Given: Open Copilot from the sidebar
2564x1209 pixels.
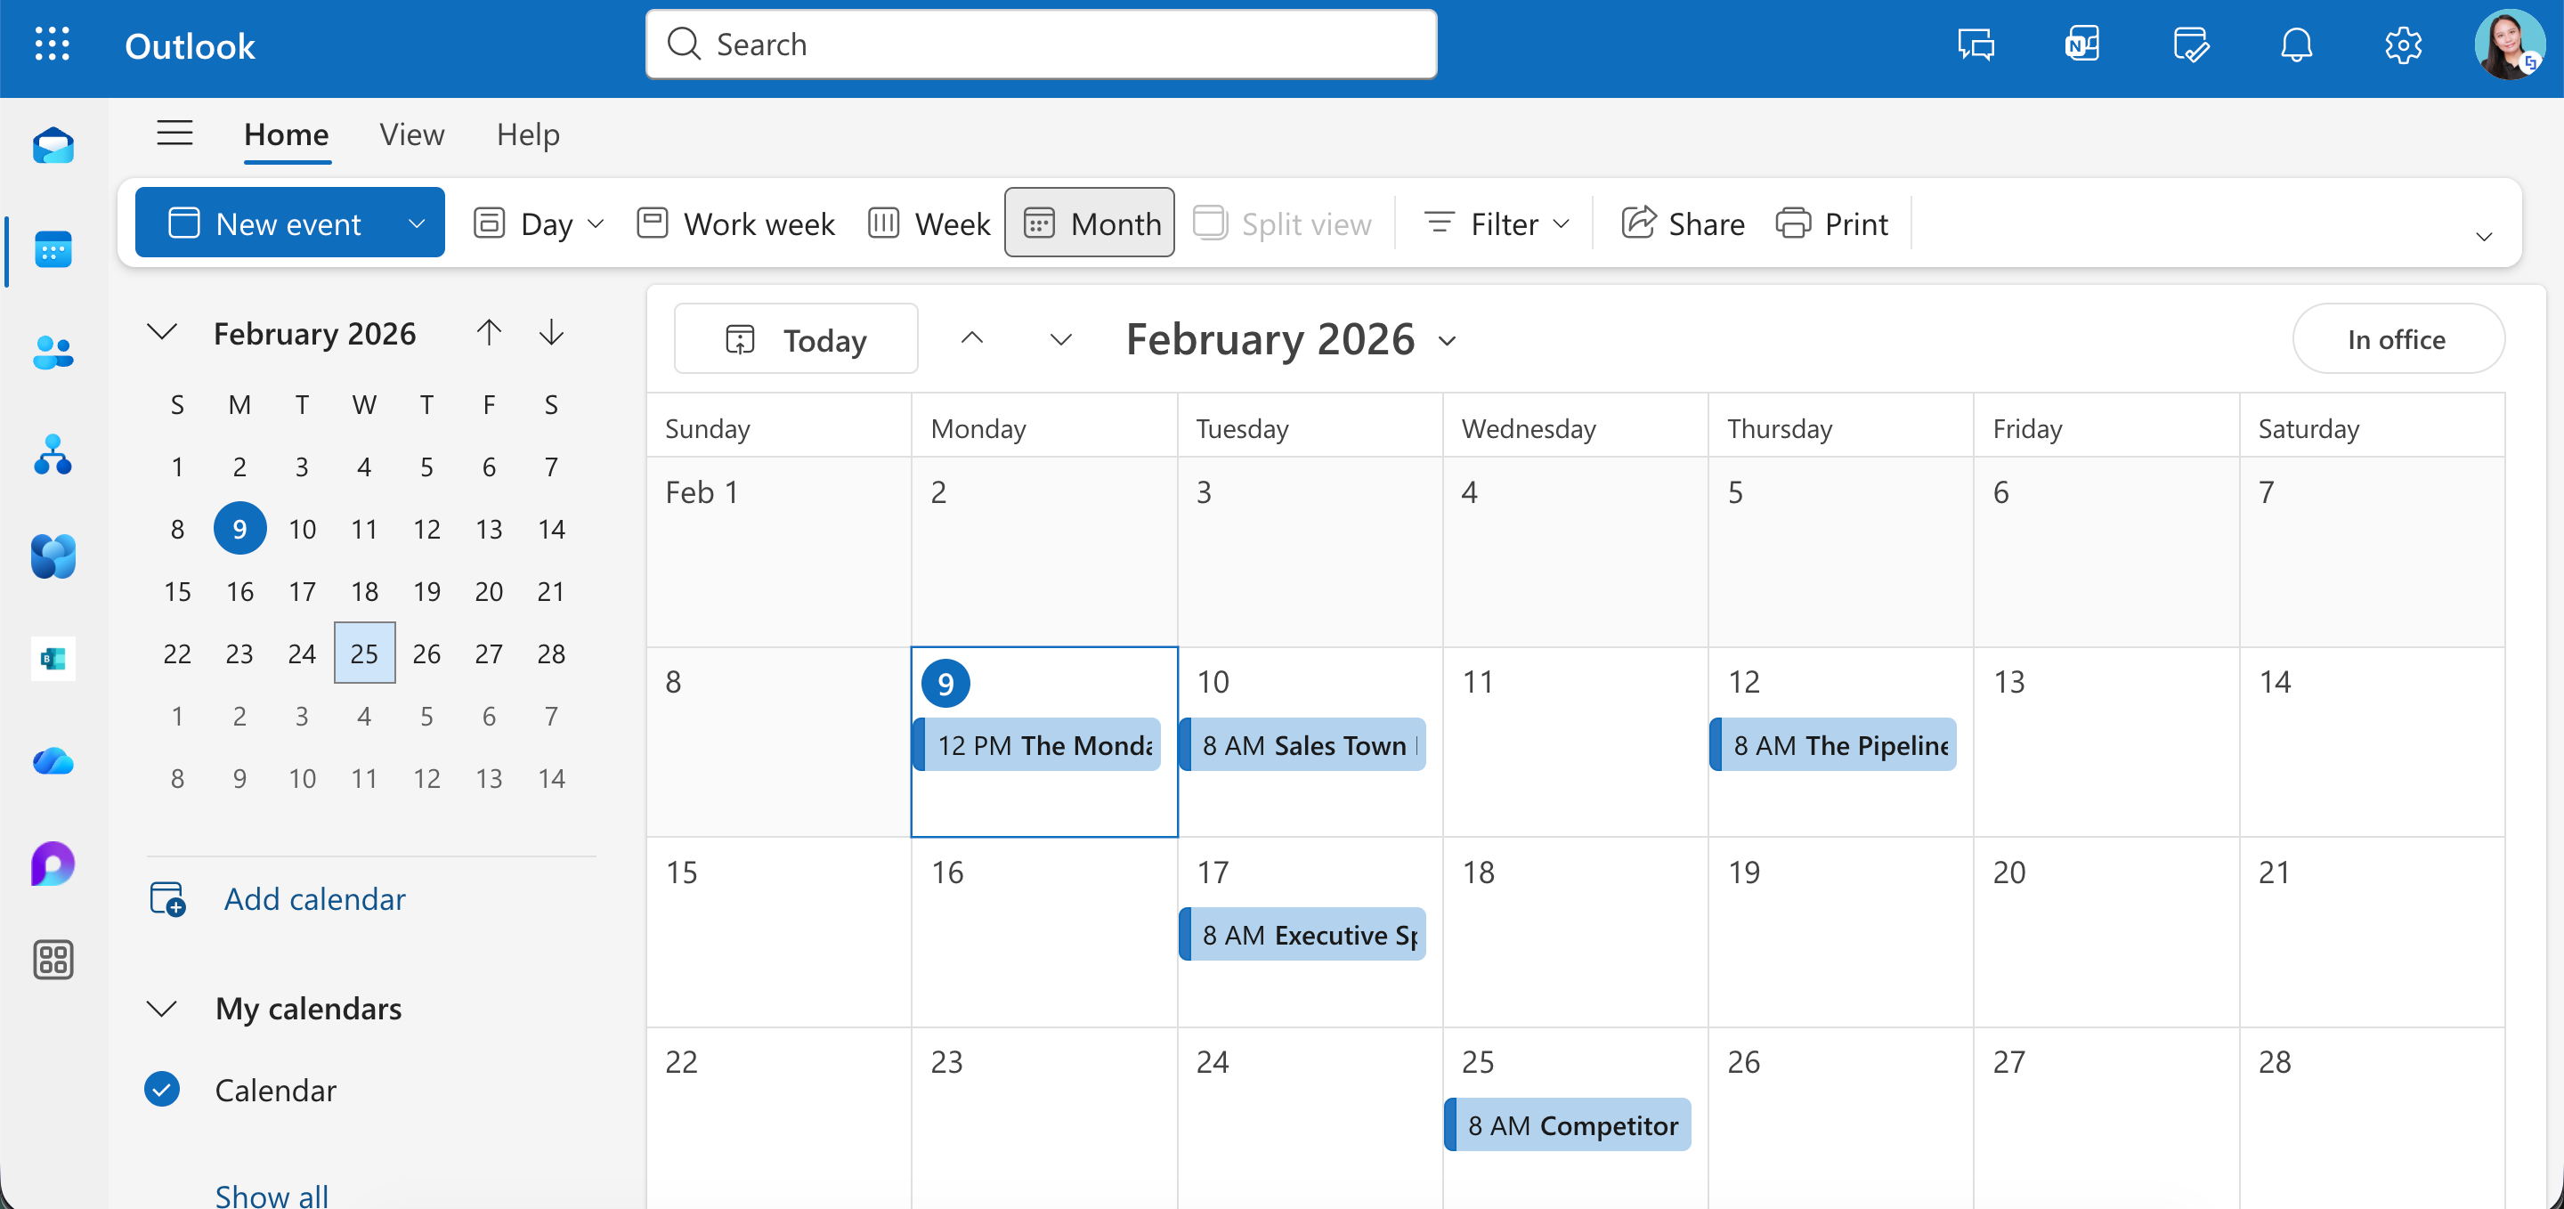Looking at the screenshot, I should 53,864.
